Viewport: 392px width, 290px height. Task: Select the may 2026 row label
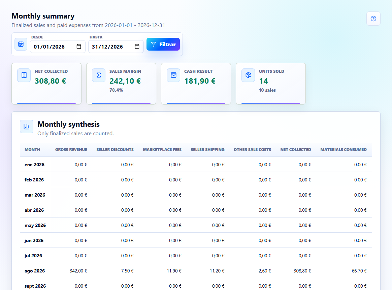(35, 225)
